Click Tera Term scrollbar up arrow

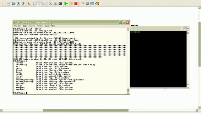pos(128,29)
